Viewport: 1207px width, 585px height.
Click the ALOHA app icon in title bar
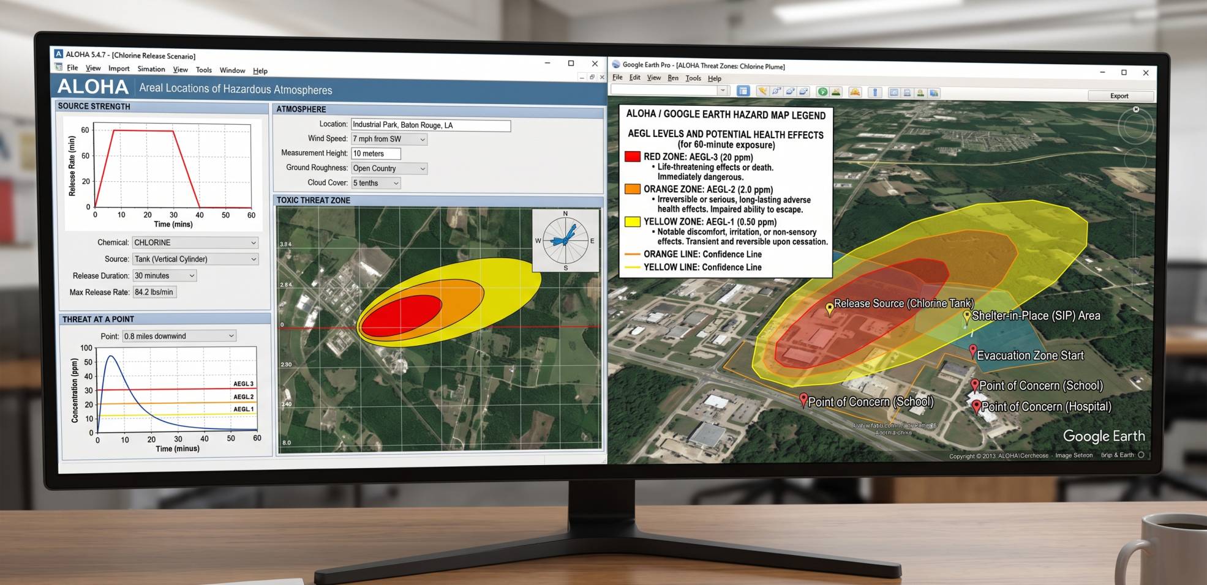[x=59, y=54]
